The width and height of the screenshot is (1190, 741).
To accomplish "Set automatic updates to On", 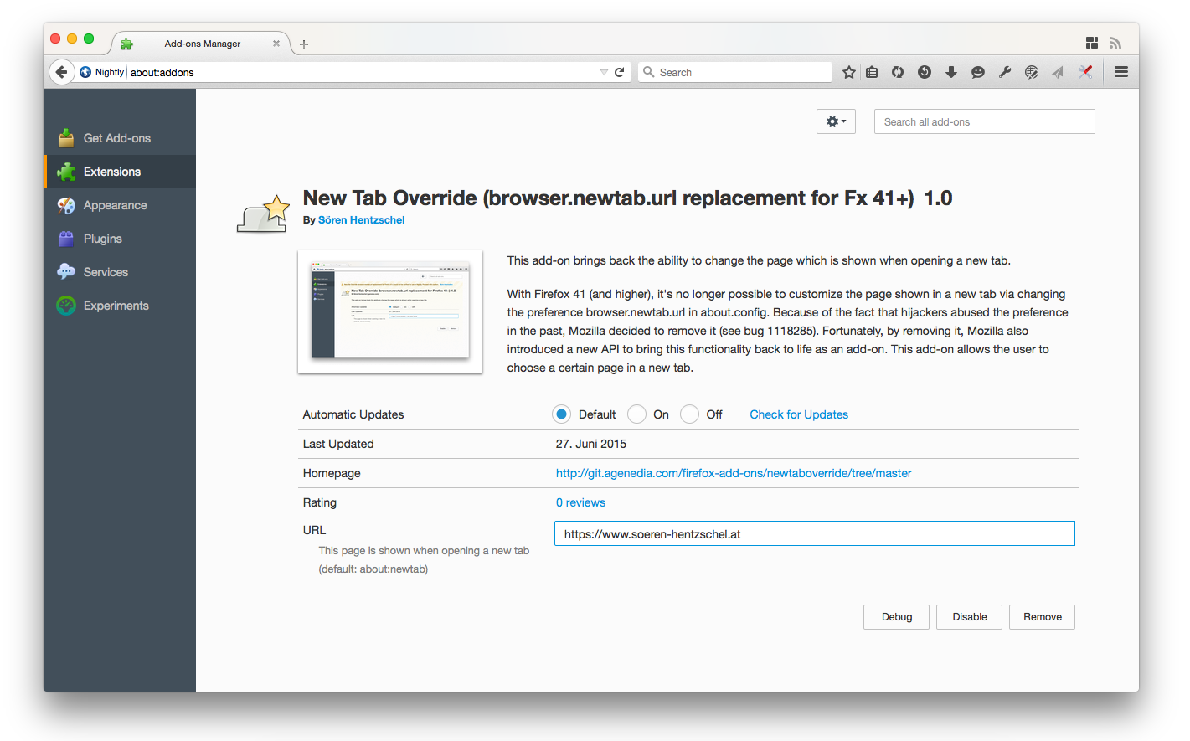I will (x=636, y=414).
